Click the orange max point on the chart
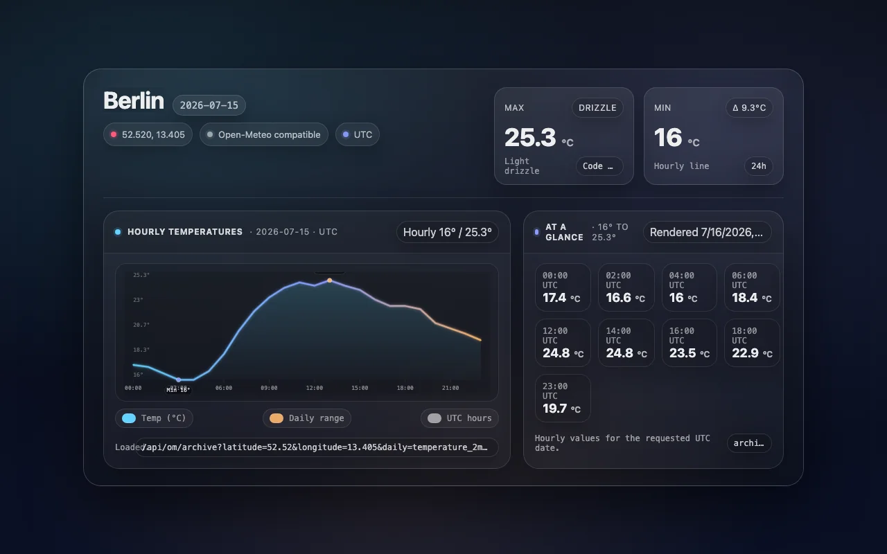Screen dimensions: 887x554 [329, 280]
